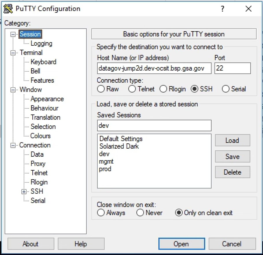Select dev in saved sessions list

tap(104, 154)
